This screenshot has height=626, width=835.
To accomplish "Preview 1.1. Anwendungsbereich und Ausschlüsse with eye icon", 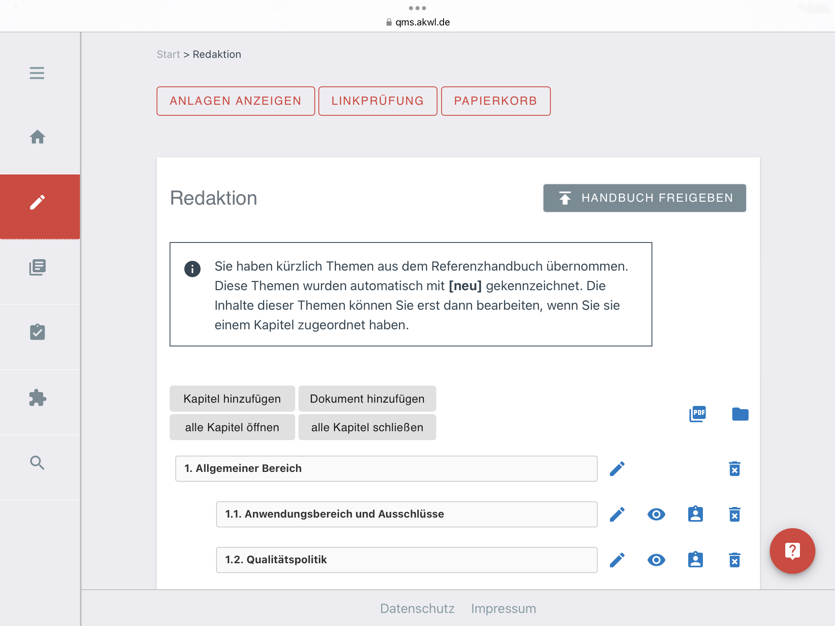I will [x=656, y=514].
